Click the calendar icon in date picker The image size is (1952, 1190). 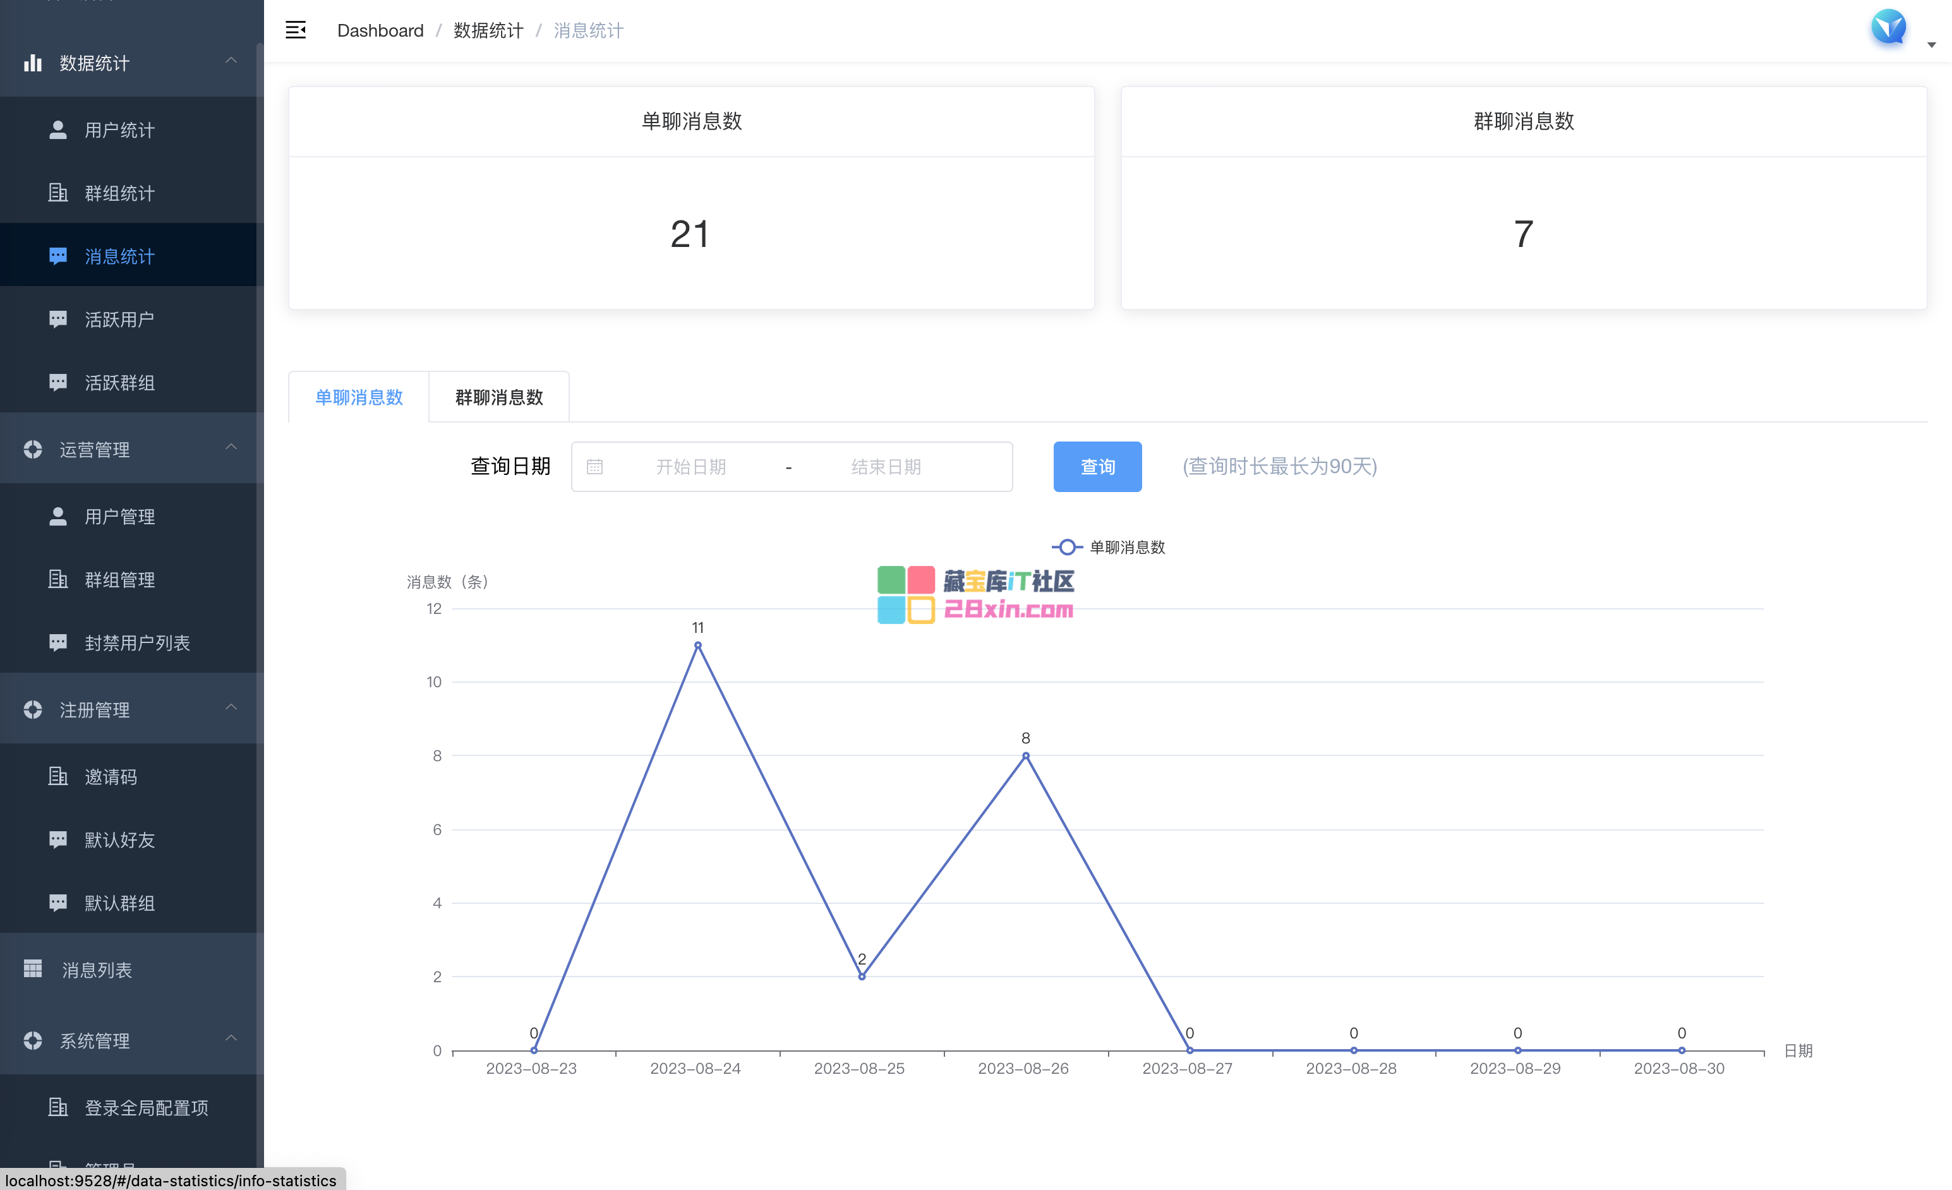coord(595,467)
